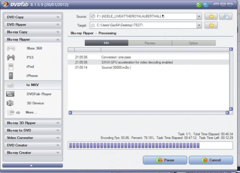
Task: Collapse the sidebar with bottom arrow bar
Action: 33,166
